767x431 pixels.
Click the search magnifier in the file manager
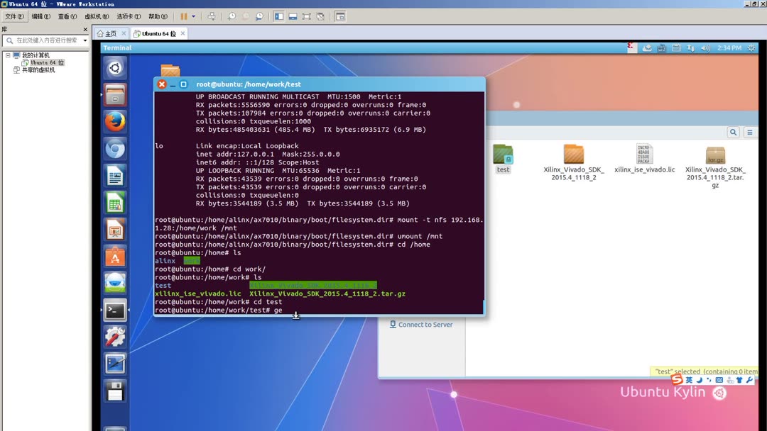pyautogui.click(x=734, y=132)
